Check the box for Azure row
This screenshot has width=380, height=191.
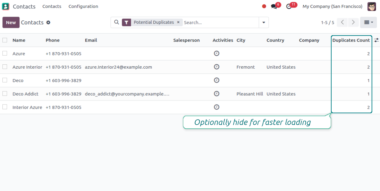5,54
